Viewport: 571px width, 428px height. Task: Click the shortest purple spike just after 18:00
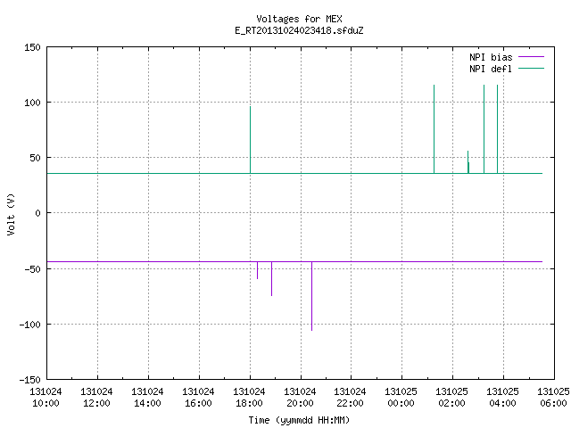click(x=258, y=270)
